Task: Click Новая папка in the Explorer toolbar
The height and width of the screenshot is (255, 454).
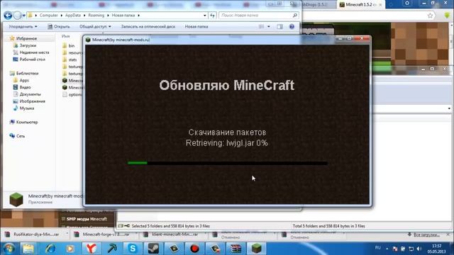Action: [x=196, y=27]
